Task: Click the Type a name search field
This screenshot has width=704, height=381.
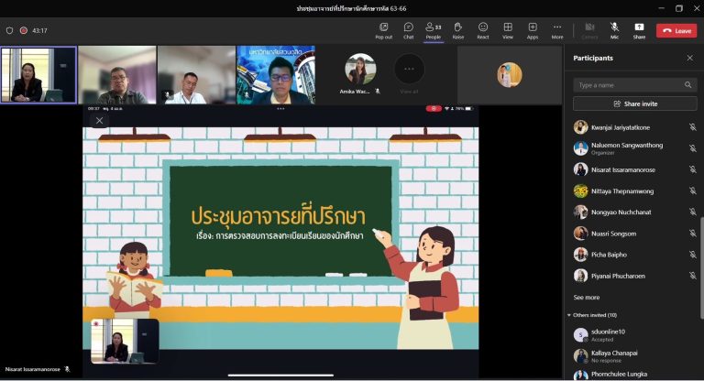Action: (x=635, y=85)
